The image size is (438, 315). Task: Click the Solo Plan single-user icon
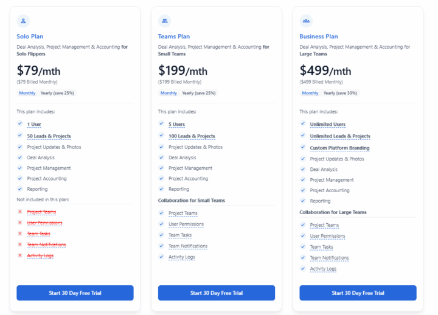(x=23, y=21)
